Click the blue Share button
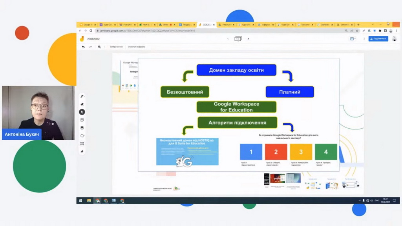Viewport: 402px width, 226px height. pyautogui.click(x=378, y=39)
